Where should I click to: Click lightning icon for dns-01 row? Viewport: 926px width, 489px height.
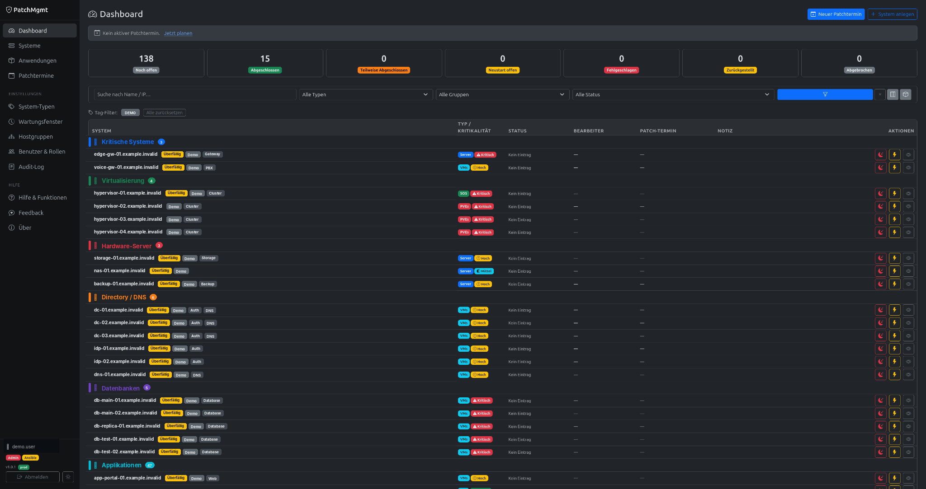pyautogui.click(x=894, y=375)
